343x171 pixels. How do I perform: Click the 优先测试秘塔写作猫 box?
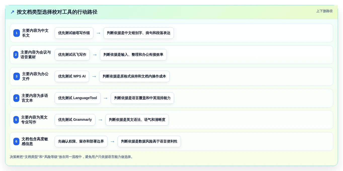(x=74, y=33)
